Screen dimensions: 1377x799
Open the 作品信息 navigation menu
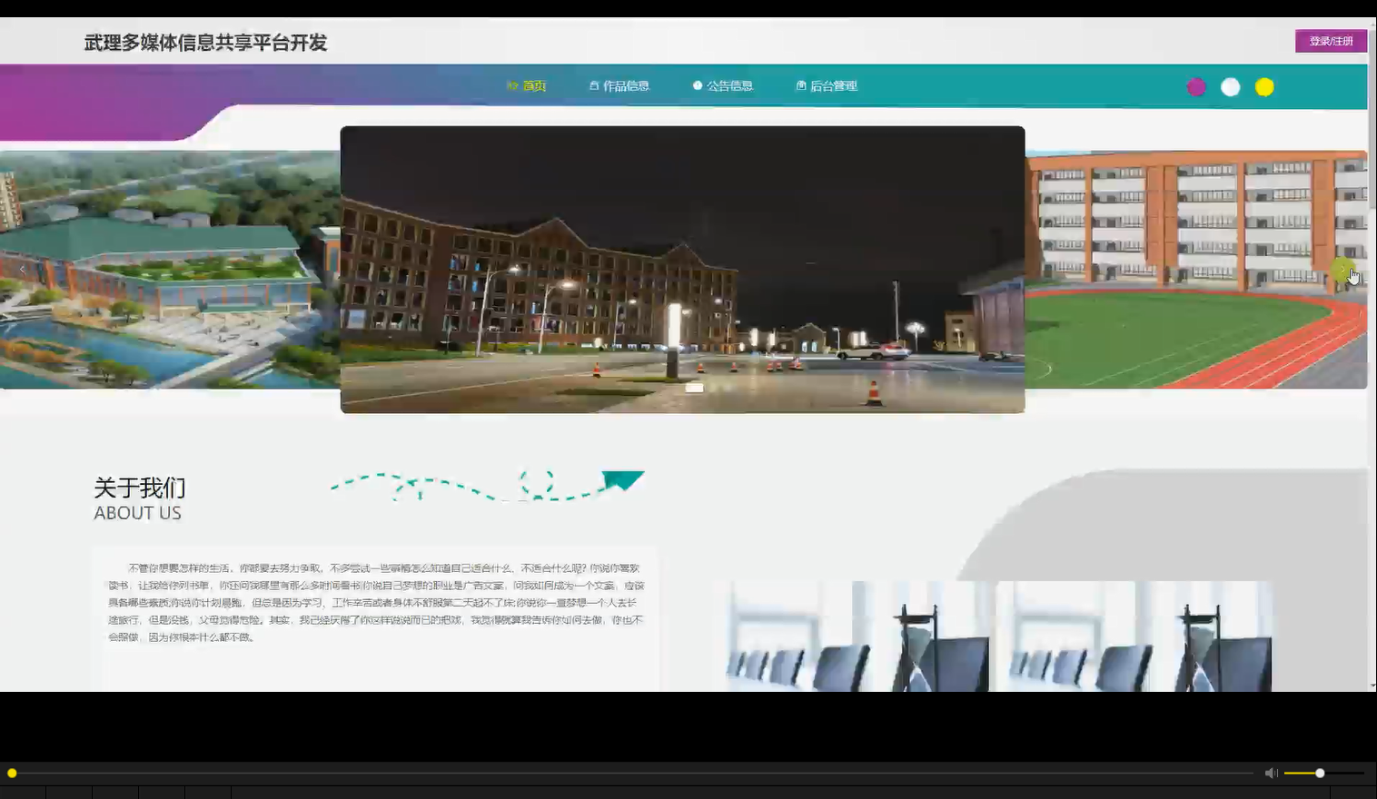(x=627, y=85)
